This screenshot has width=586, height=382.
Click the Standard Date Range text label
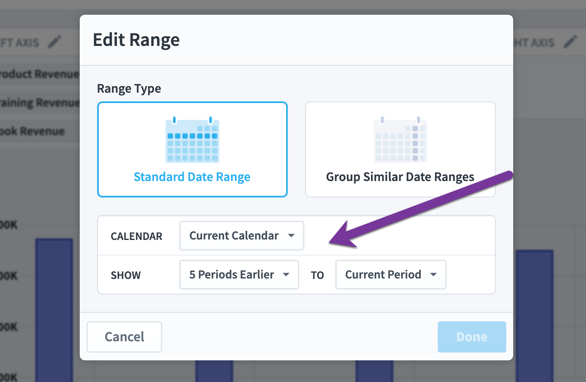(x=192, y=177)
